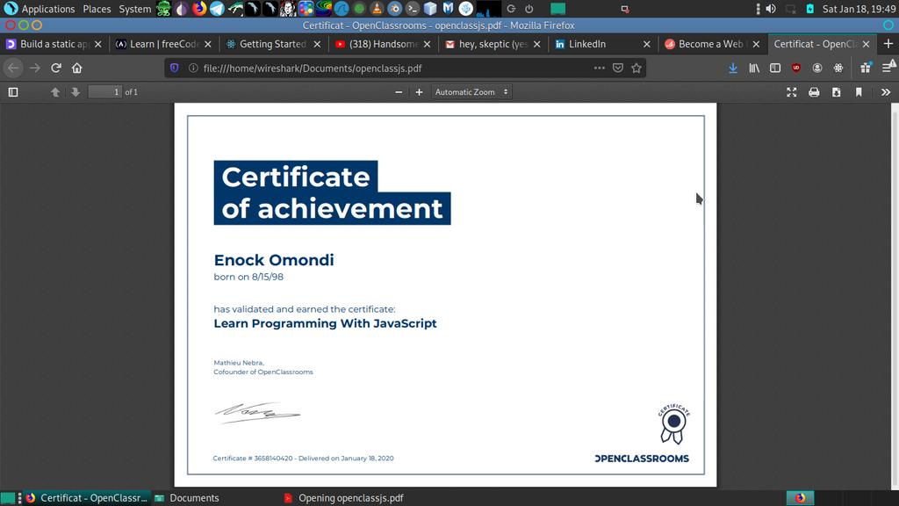Reload the current page
Screen dimensions: 899x506
coord(54,68)
